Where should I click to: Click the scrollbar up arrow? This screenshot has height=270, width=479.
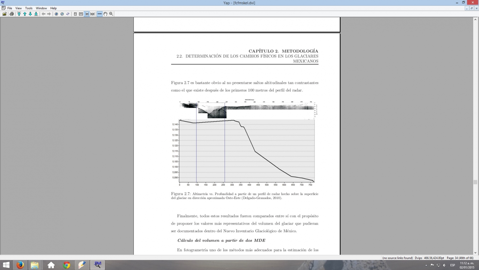coord(475,20)
